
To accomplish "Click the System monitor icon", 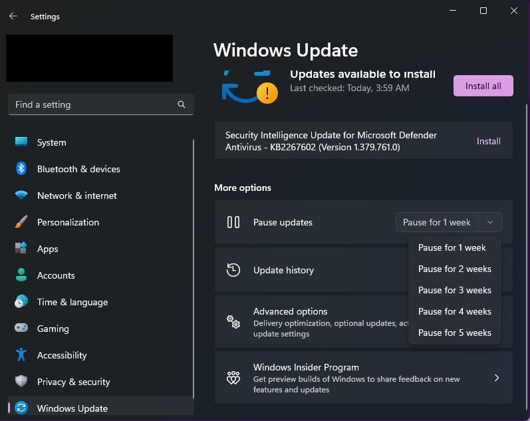I will point(21,142).
